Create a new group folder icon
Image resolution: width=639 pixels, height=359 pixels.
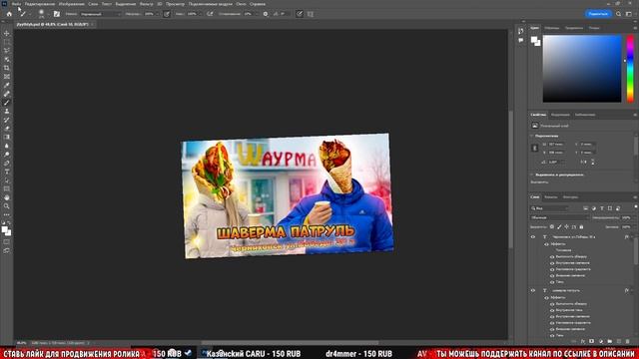pyautogui.click(x=610, y=341)
